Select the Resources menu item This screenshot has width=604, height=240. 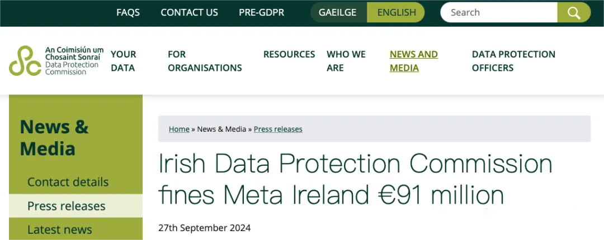(x=289, y=54)
